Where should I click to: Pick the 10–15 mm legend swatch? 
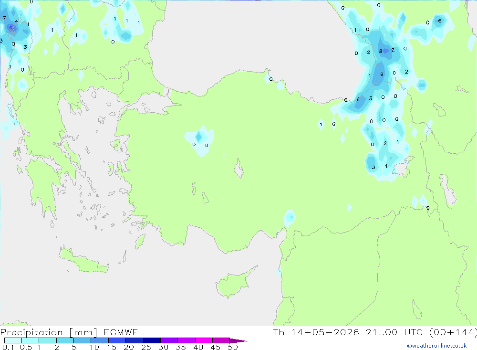click(100, 340)
